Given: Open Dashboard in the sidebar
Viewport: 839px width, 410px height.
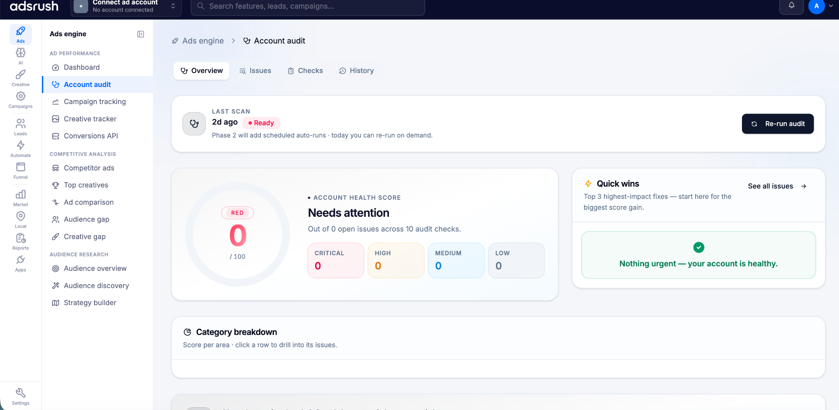Looking at the screenshot, I should 97,67.
